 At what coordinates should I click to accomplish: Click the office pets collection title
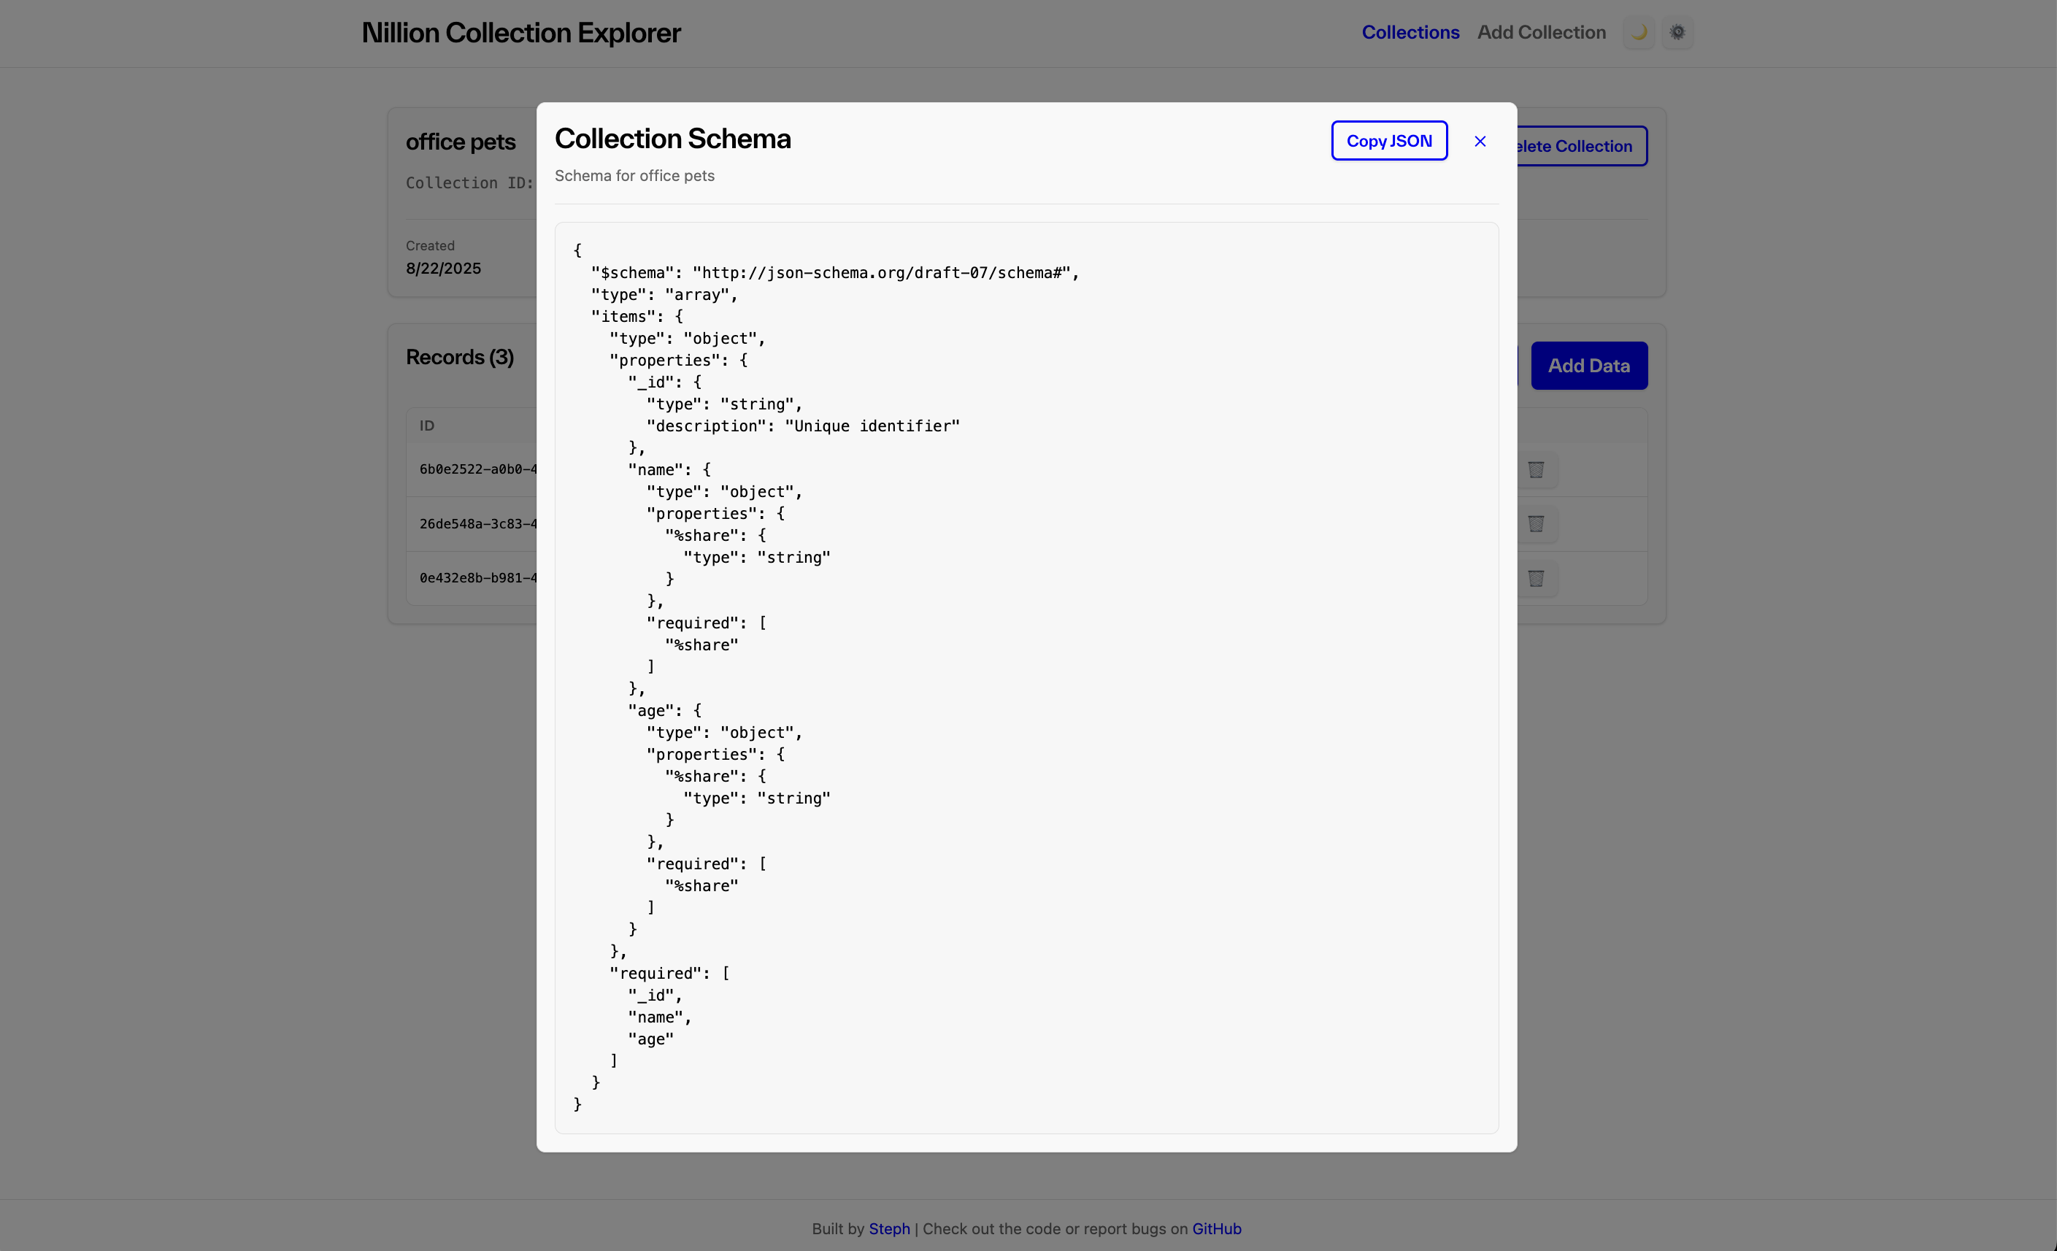[460, 142]
